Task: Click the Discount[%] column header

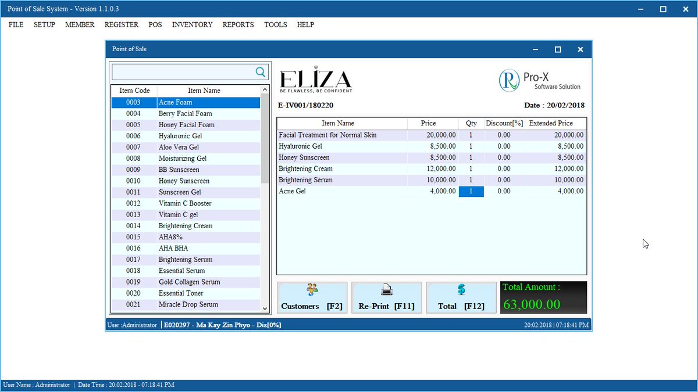Action: [504, 123]
